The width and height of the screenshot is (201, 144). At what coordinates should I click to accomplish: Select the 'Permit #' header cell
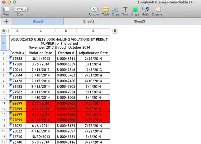[x=17, y=53]
